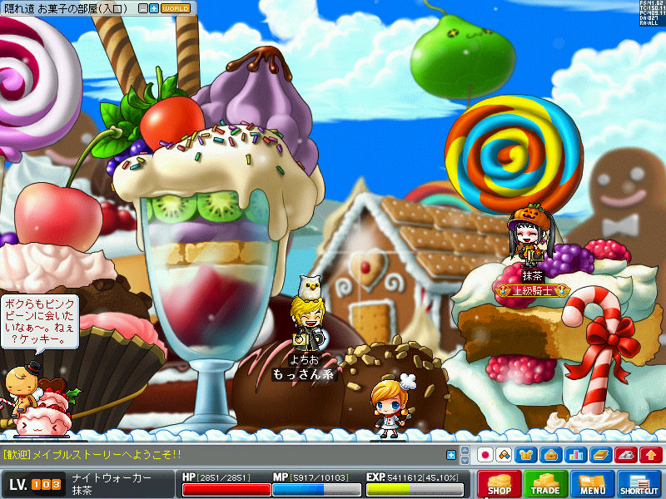Open character Stats with bar chart icon
This screenshot has width=666, height=499.
(576, 455)
